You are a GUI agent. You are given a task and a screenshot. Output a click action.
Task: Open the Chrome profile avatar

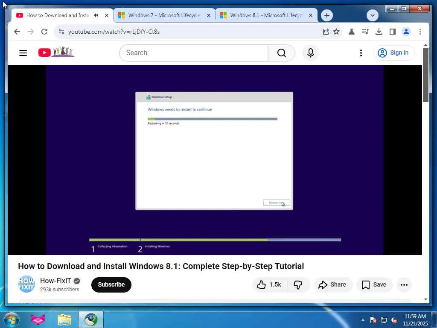[x=406, y=32]
